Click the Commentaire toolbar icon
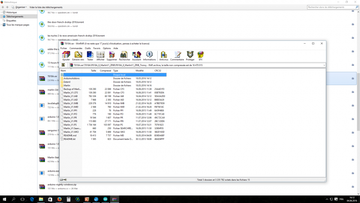This screenshot has height=203, width=360. coord(177,56)
